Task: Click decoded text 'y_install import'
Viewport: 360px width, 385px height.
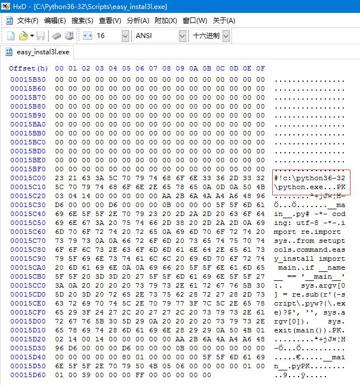Action: (310, 259)
